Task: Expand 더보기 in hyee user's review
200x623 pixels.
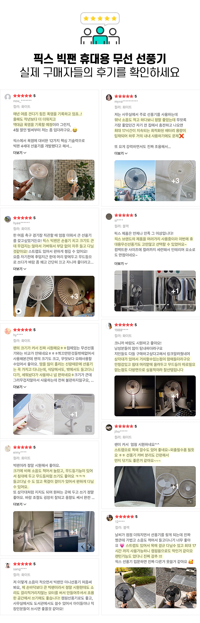Action: tap(20, 269)
